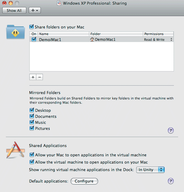Click the Shared Applications pencil-and-brush icon
The image size is (184, 192).
coord(15,150)
